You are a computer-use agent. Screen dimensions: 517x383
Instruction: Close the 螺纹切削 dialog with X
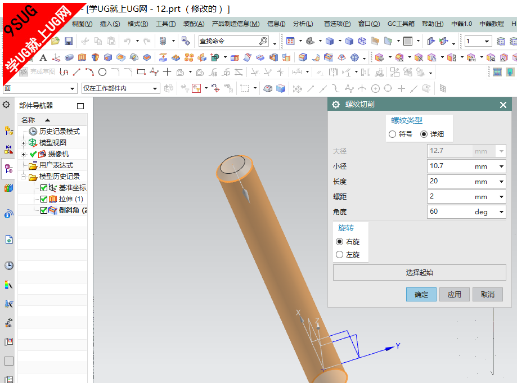[x=503, y=105]
